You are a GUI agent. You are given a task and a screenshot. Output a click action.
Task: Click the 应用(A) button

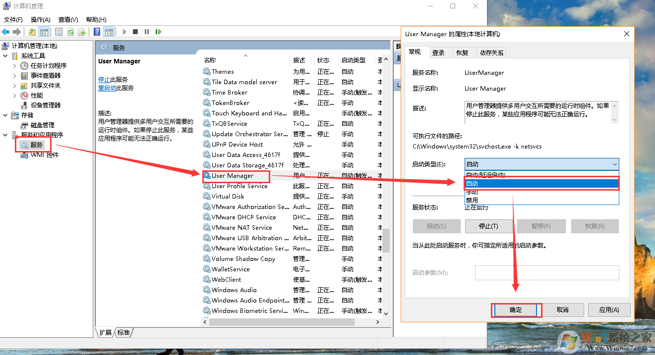[x=609, y=310]
